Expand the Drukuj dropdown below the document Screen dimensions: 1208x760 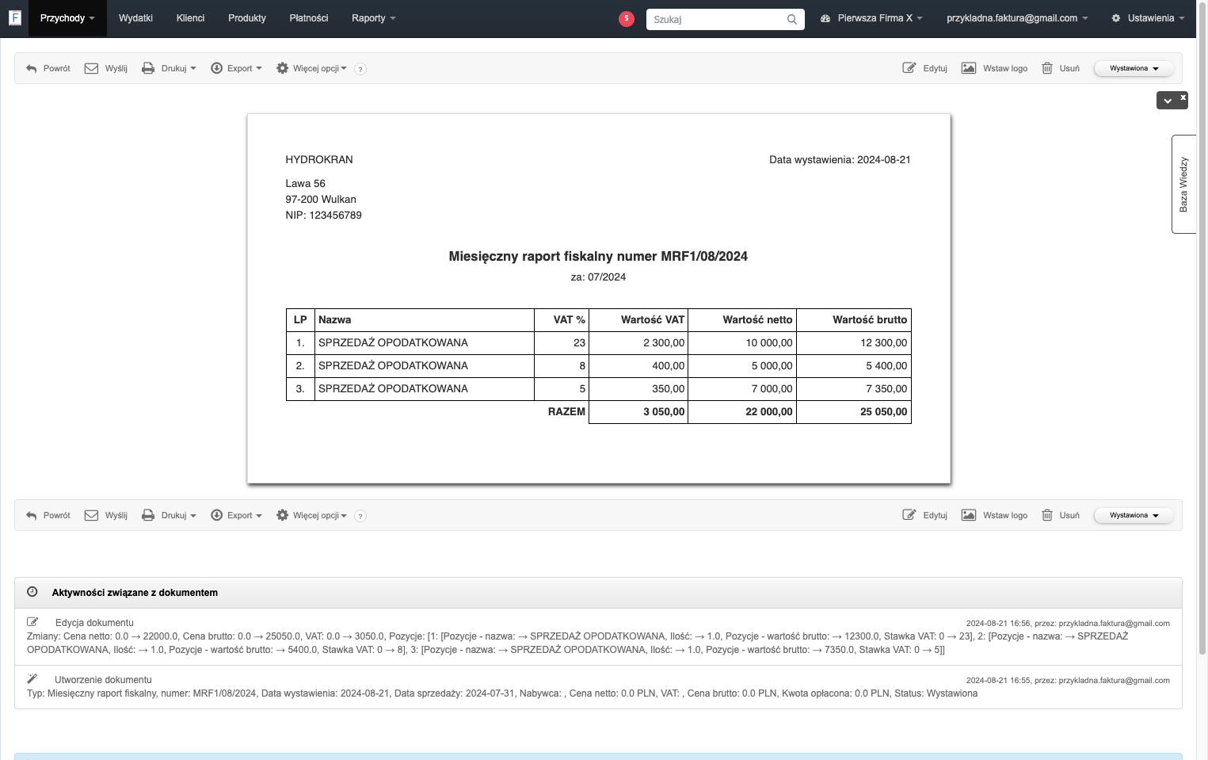(x=169, y=515)
